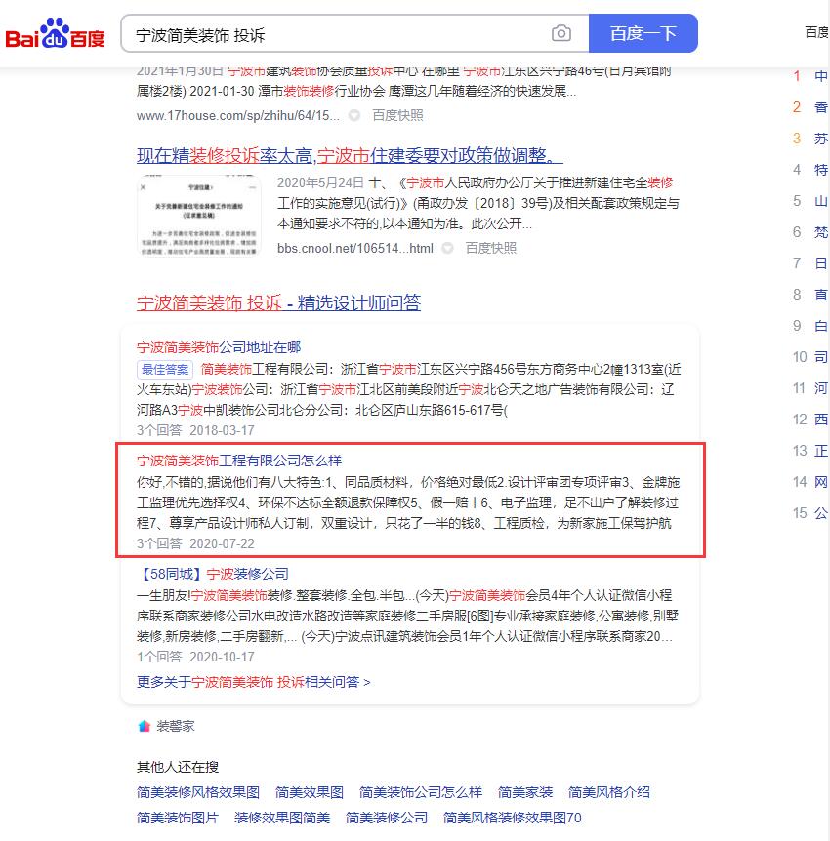Search related term 简美装饰公司怎么样
This screenshot has height=841, width=830.
(420, 792)
